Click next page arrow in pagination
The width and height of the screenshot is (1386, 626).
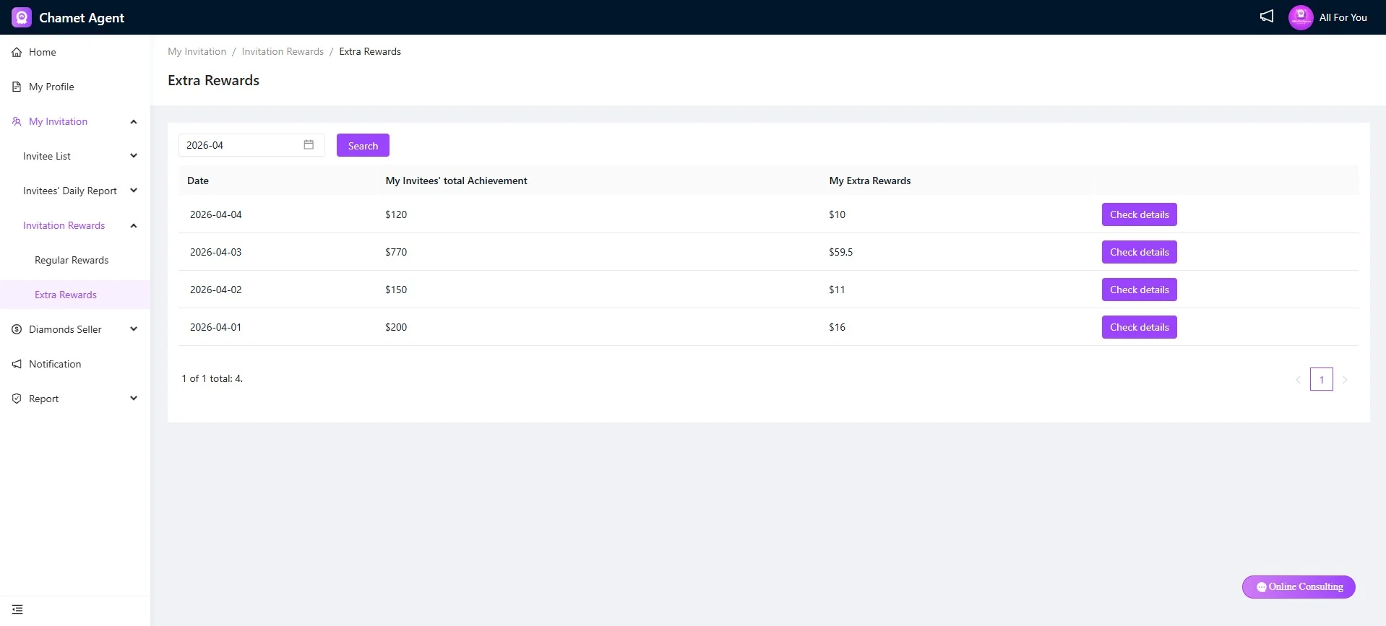click(x=1345, y=380)
